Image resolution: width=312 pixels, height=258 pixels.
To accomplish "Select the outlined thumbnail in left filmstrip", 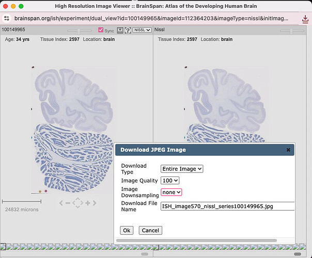I will 3,247.
